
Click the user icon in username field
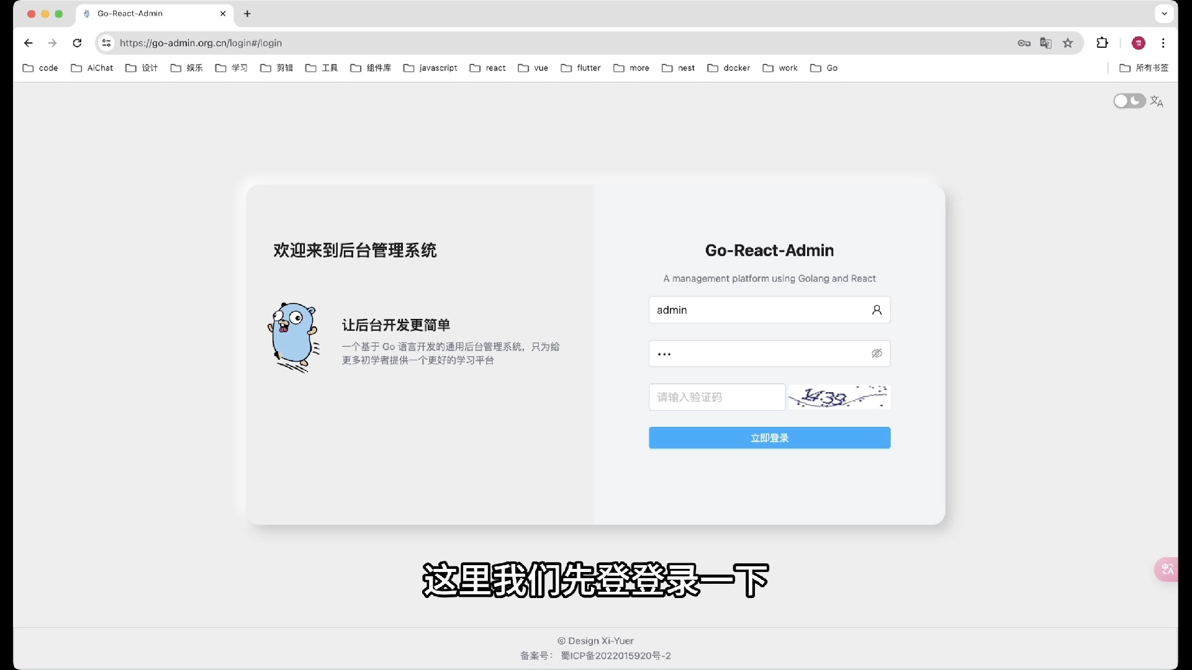pos(877,310)
